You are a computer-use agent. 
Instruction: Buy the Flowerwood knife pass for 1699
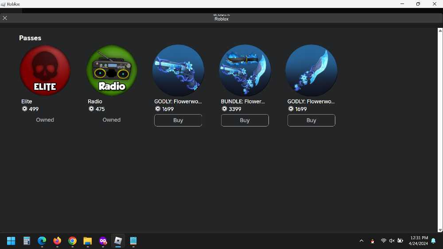coord(311,120)
